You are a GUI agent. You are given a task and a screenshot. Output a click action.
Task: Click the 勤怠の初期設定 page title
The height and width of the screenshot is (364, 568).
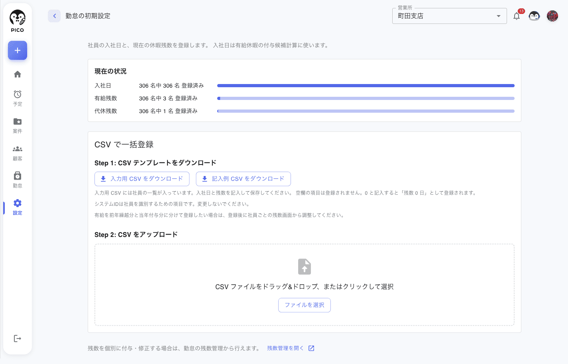88,16
